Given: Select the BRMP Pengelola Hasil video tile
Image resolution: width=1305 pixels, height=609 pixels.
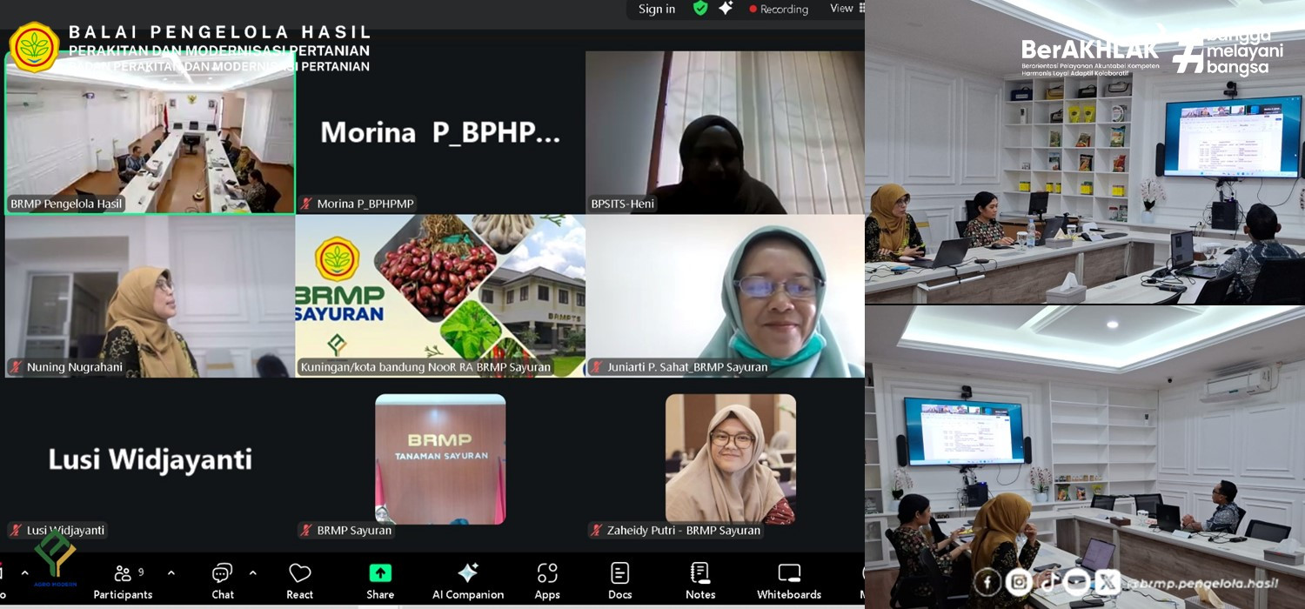Looking at the screenshot, I should coord(150,132).
